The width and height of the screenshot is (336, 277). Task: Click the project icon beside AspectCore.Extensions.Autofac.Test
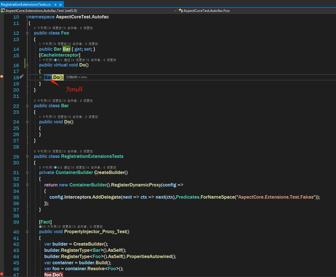coord(3,10)
